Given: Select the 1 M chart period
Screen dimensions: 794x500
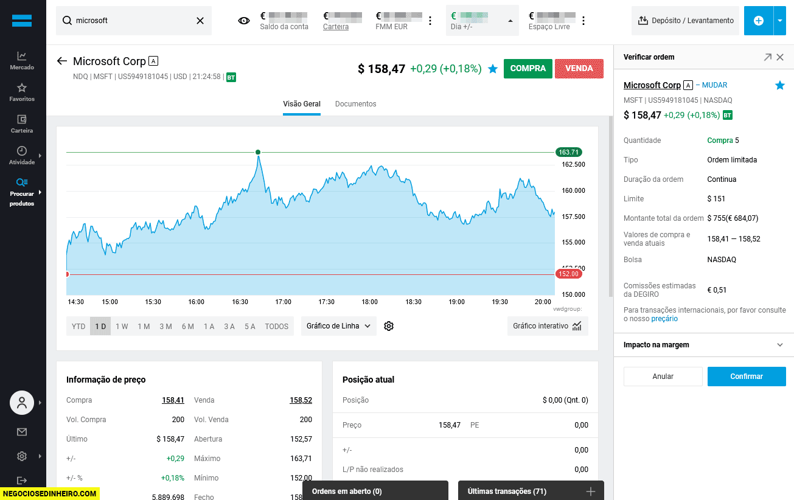Looking at the screenshot, I should (144, 326).
